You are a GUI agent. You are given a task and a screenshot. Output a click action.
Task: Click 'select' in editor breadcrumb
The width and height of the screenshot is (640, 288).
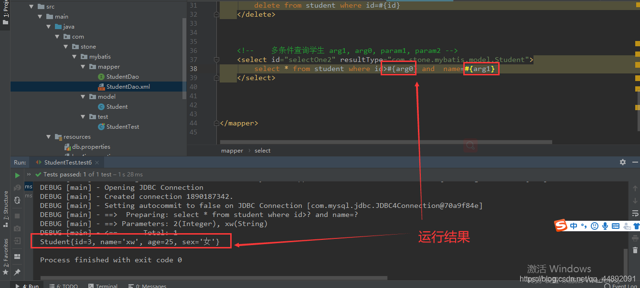coord(263,151)
